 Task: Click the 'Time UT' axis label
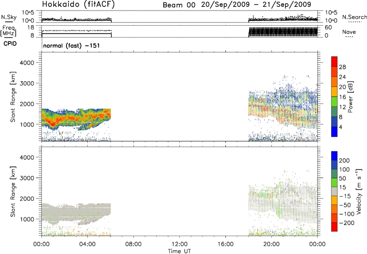(x=179, y=251)
